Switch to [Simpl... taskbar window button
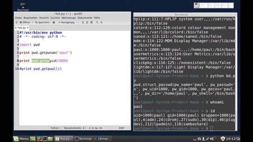 click(103, 138)
